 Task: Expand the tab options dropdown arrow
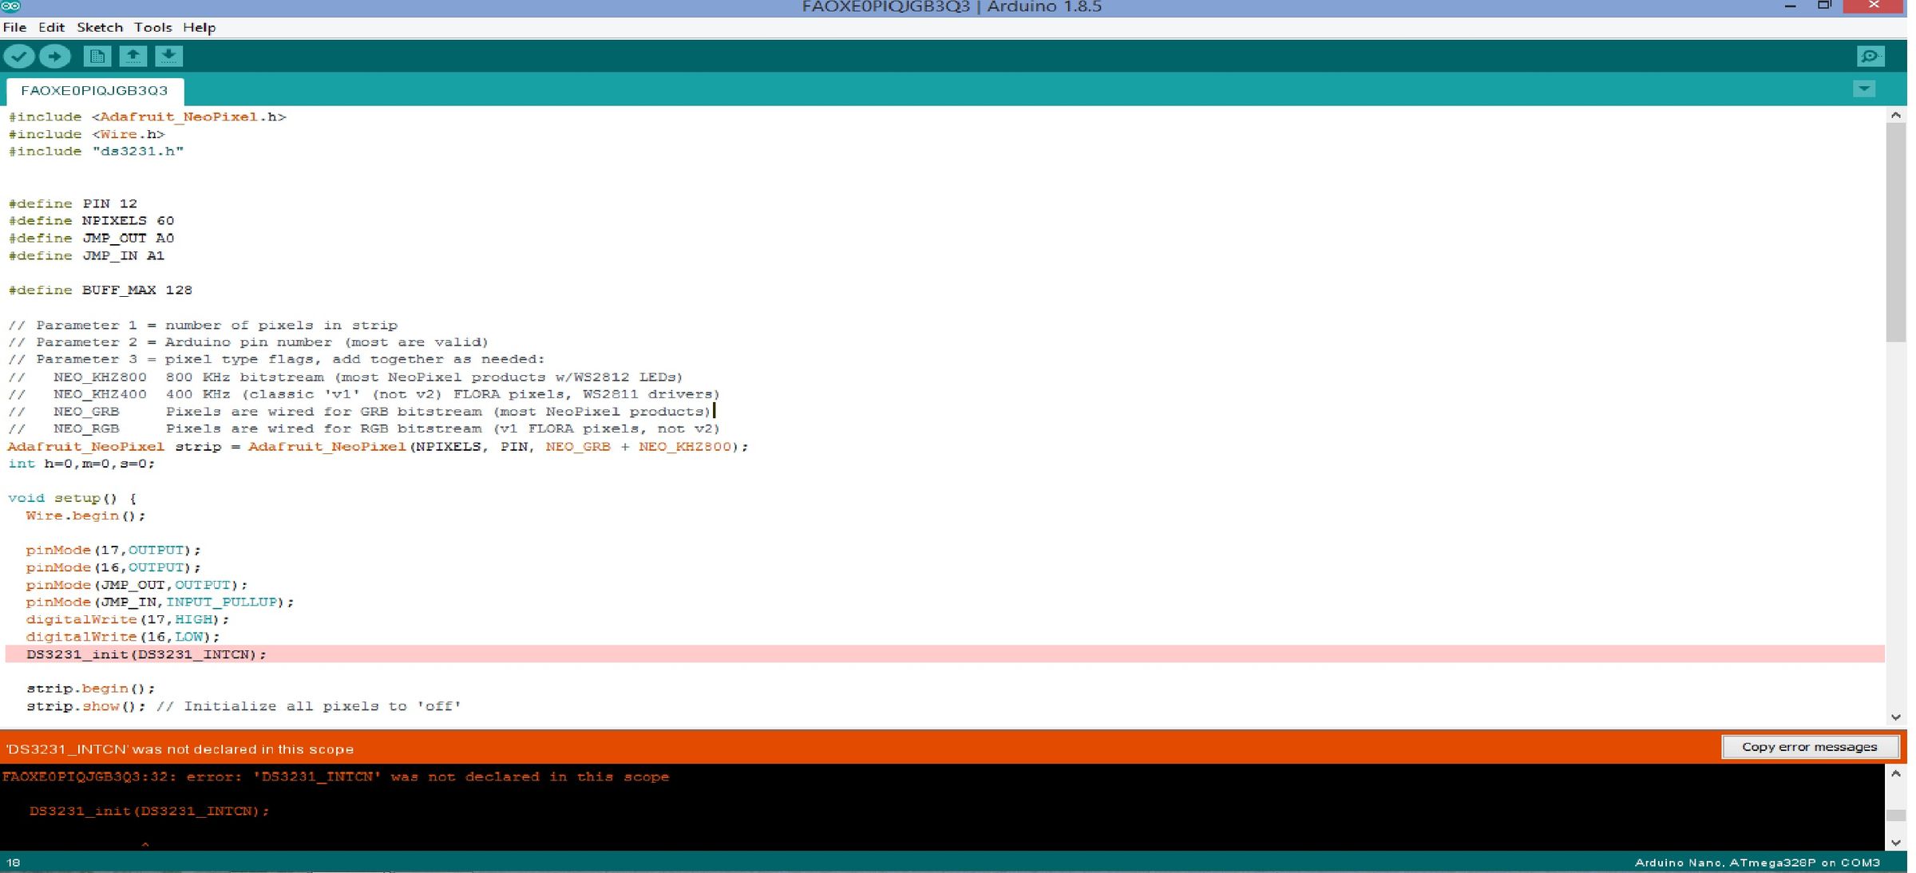(1863, 89)
